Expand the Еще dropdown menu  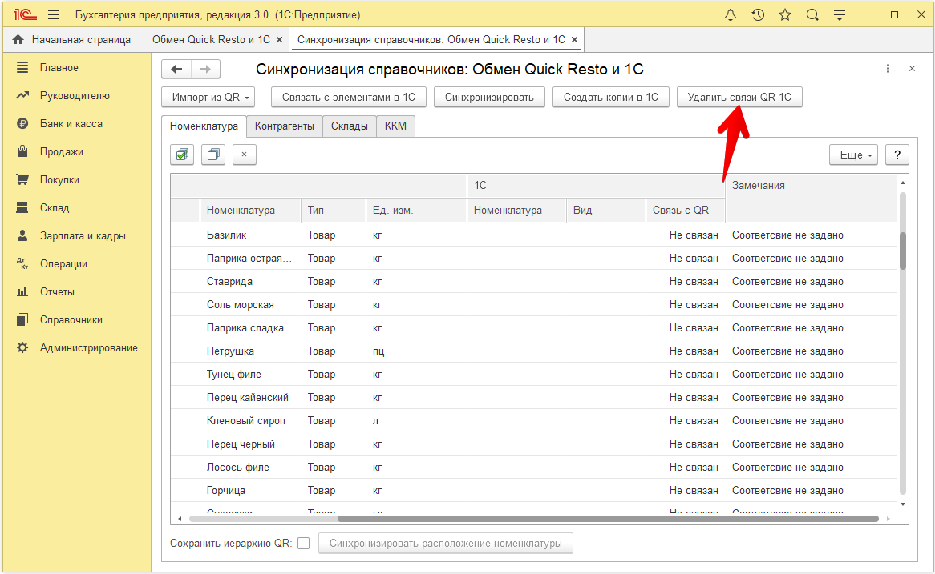coord(853,155)
